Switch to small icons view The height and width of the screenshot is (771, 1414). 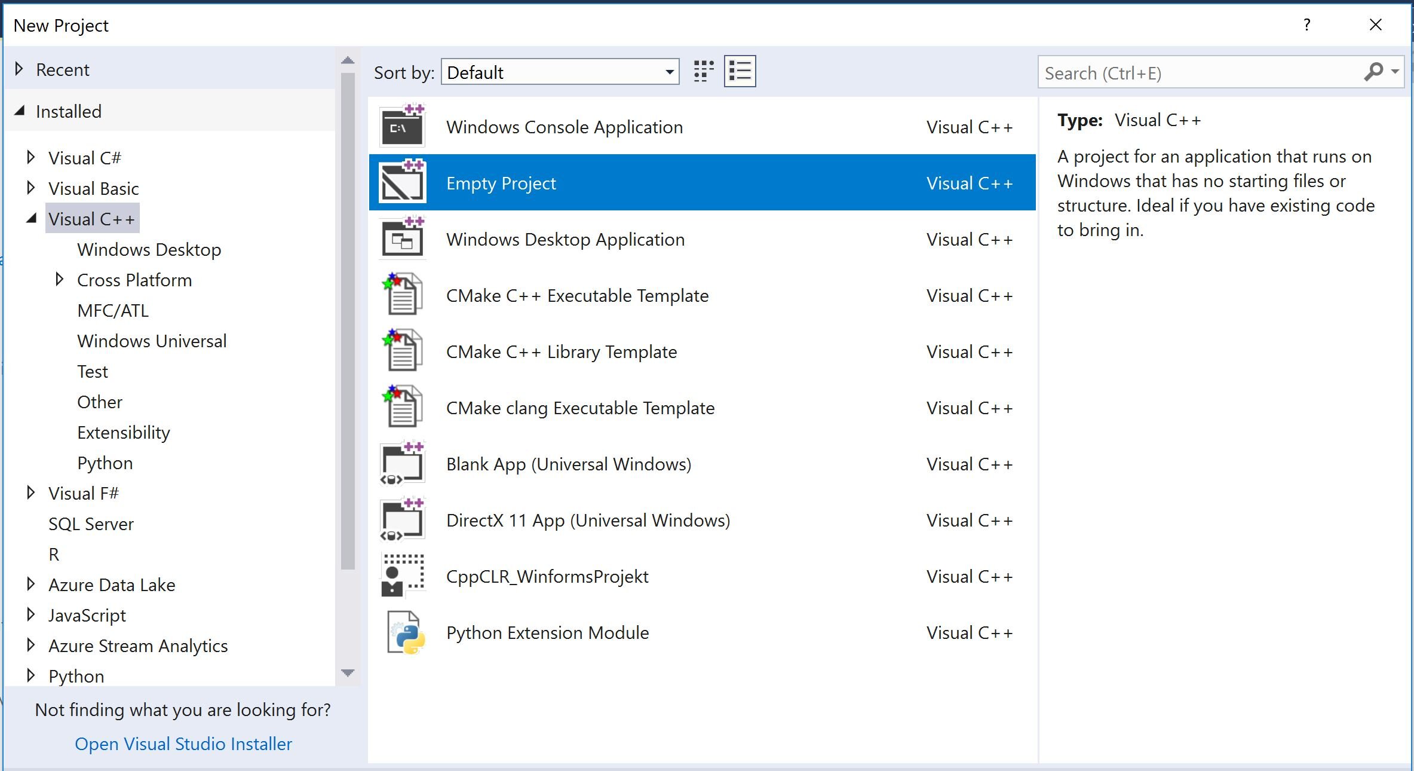point(704,72)
